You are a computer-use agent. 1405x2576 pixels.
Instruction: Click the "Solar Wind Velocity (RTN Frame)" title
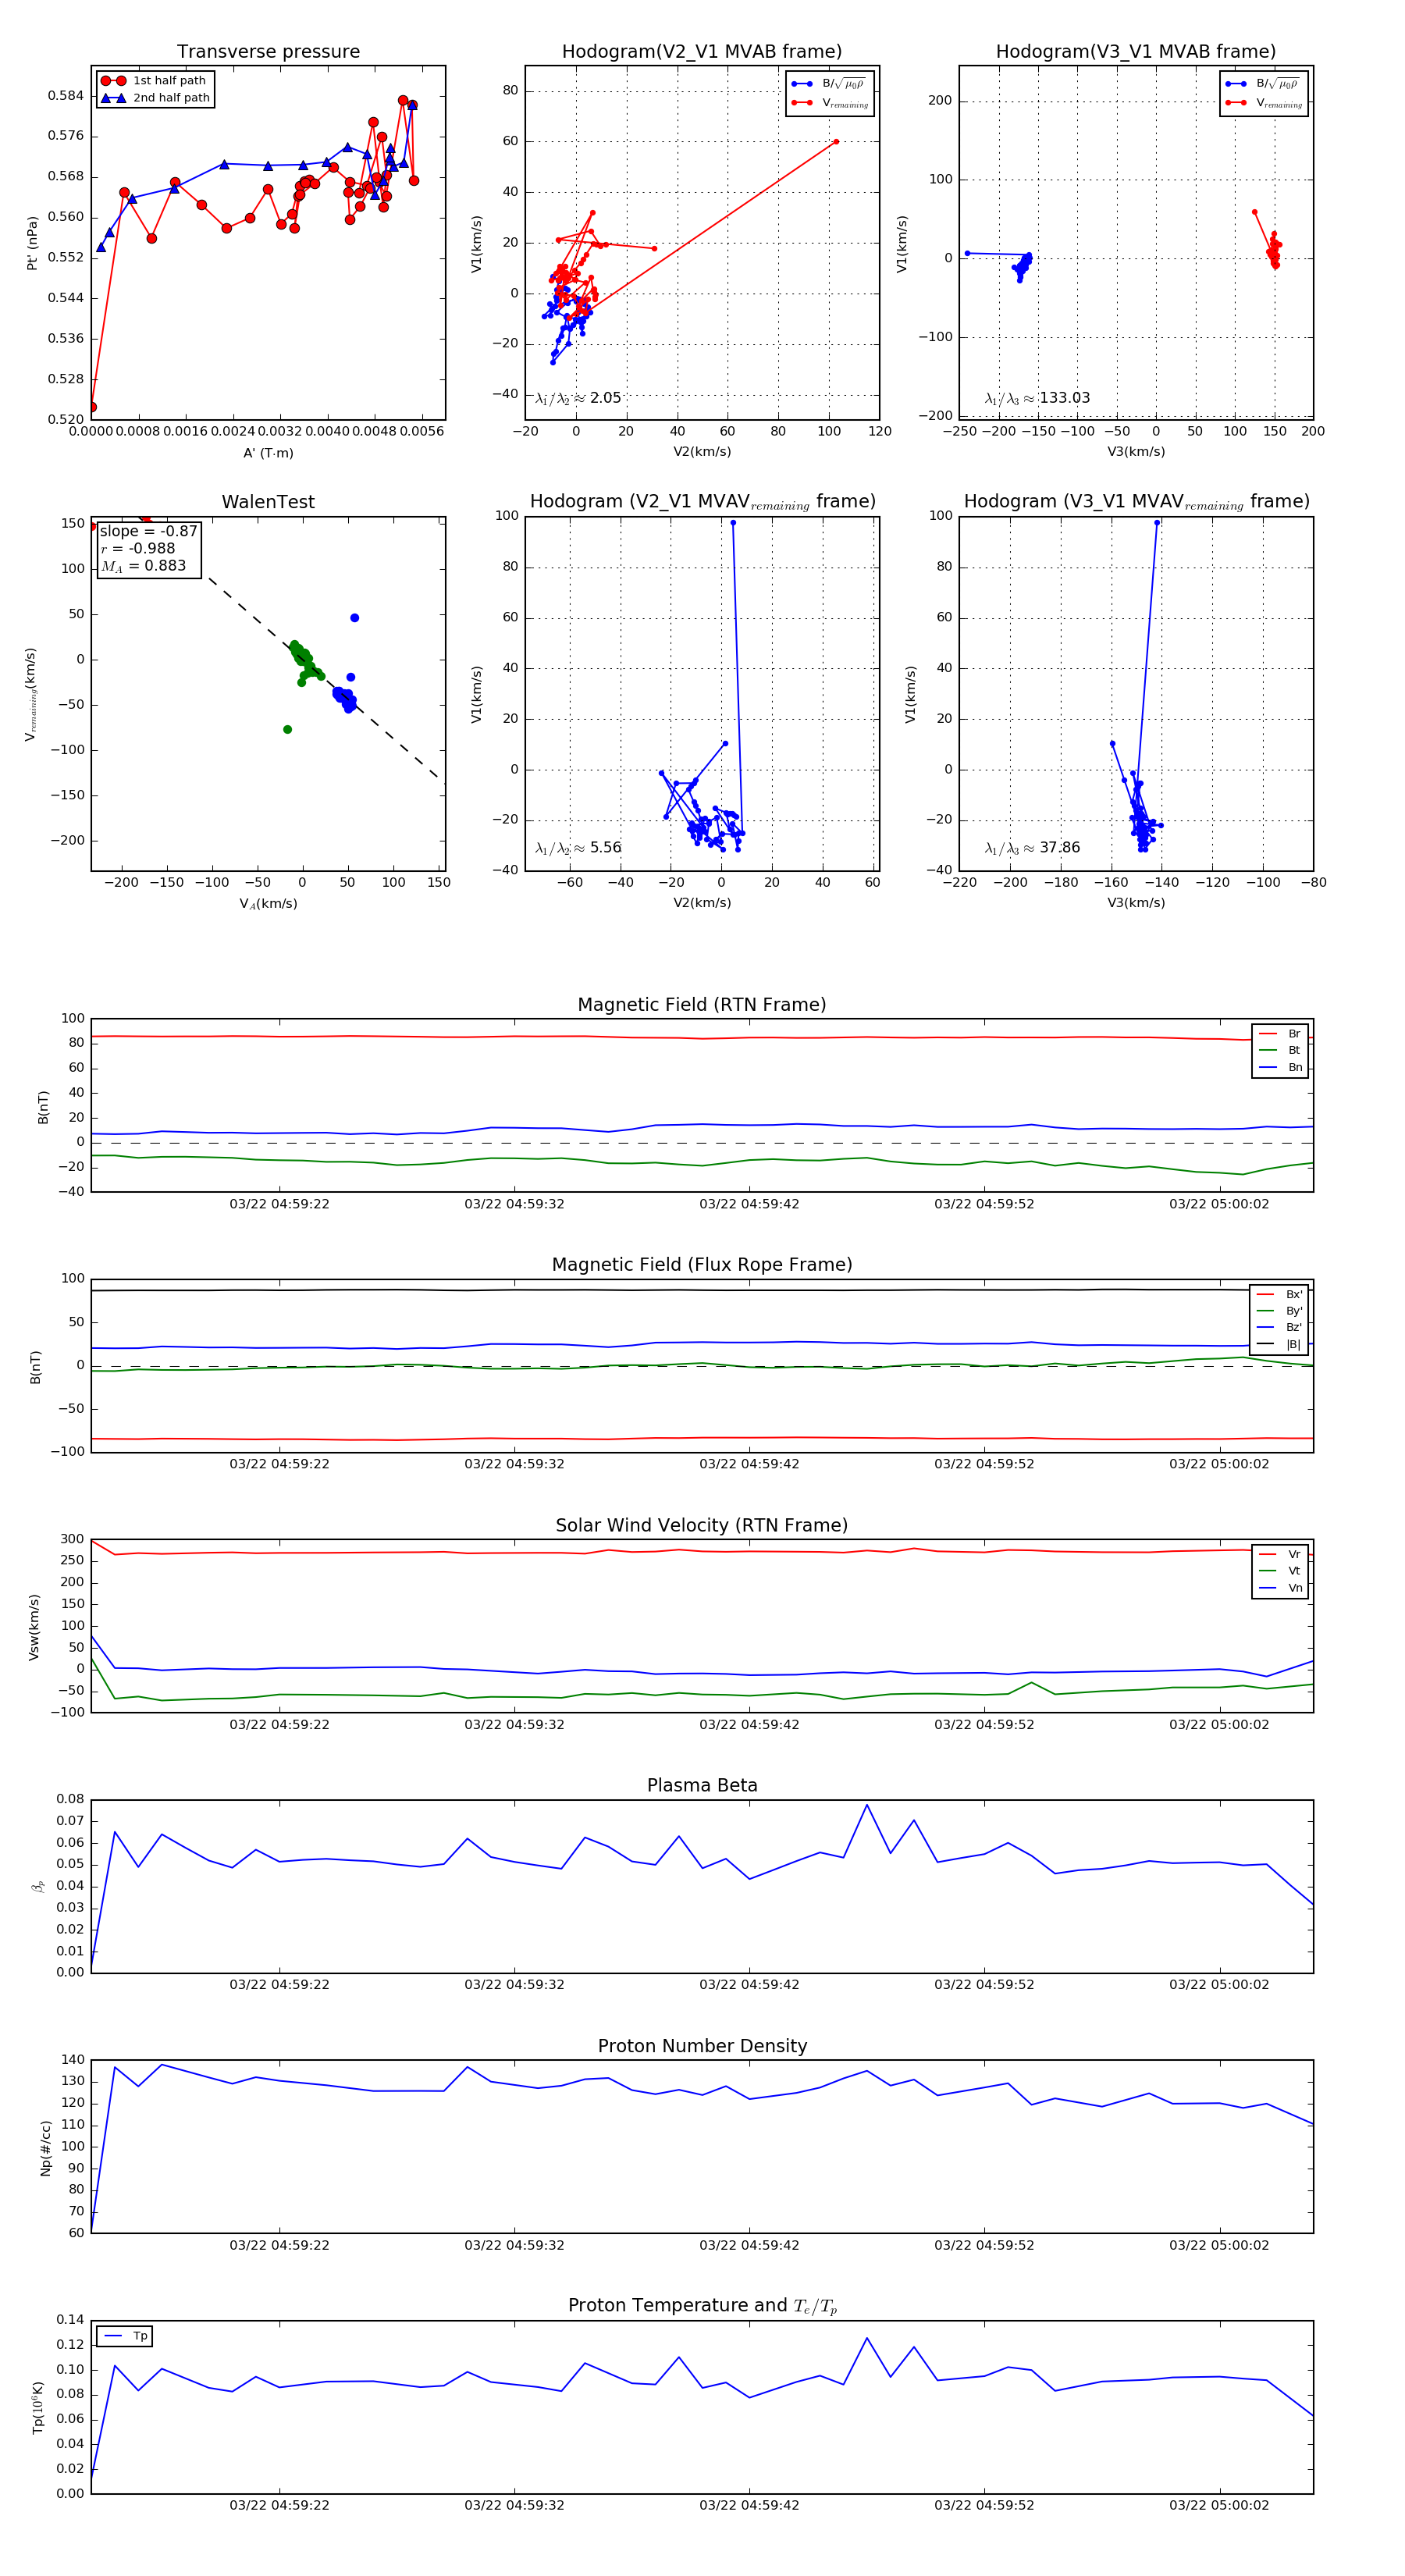[702, 1526]
